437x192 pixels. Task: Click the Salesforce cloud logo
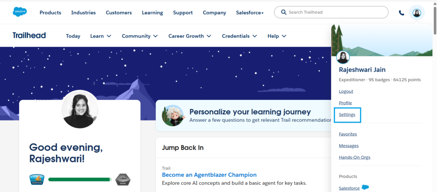click(20, 12)
